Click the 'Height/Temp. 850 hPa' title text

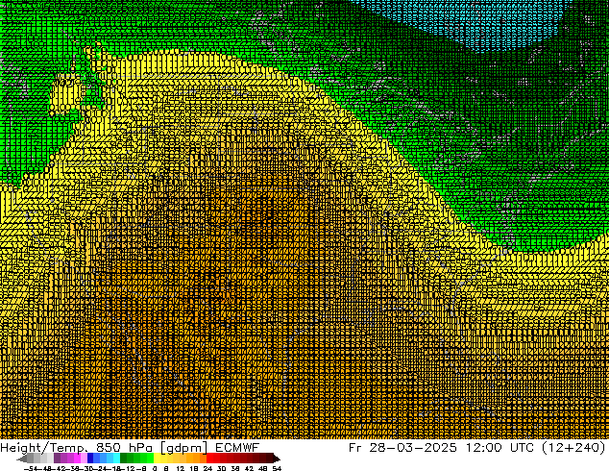pos(75,448)
